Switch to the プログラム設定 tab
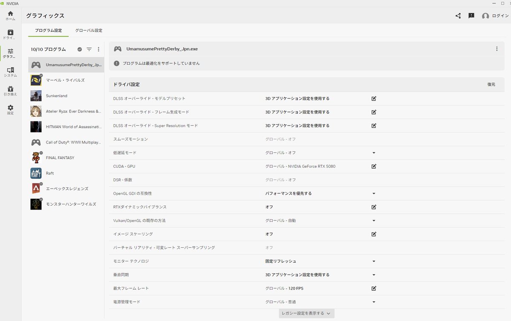511x321 pixels. [x=48, y=31]
